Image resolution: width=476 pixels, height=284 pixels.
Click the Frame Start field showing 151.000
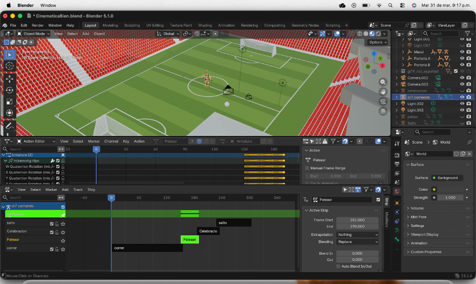[357, 220]
